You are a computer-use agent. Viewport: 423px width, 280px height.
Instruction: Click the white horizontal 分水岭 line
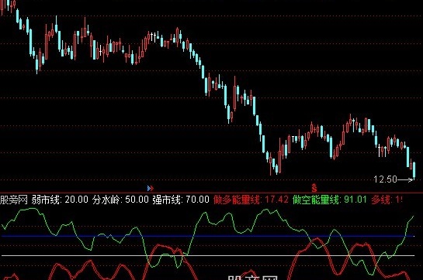tap(208, 255)
